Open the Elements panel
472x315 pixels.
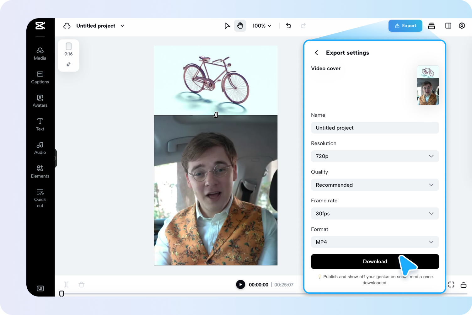[40, 172]
